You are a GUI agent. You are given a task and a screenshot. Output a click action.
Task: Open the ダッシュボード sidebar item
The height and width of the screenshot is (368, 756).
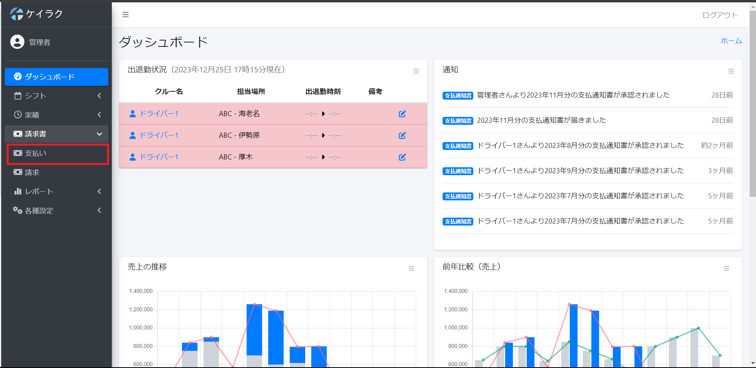coord(56,77)
